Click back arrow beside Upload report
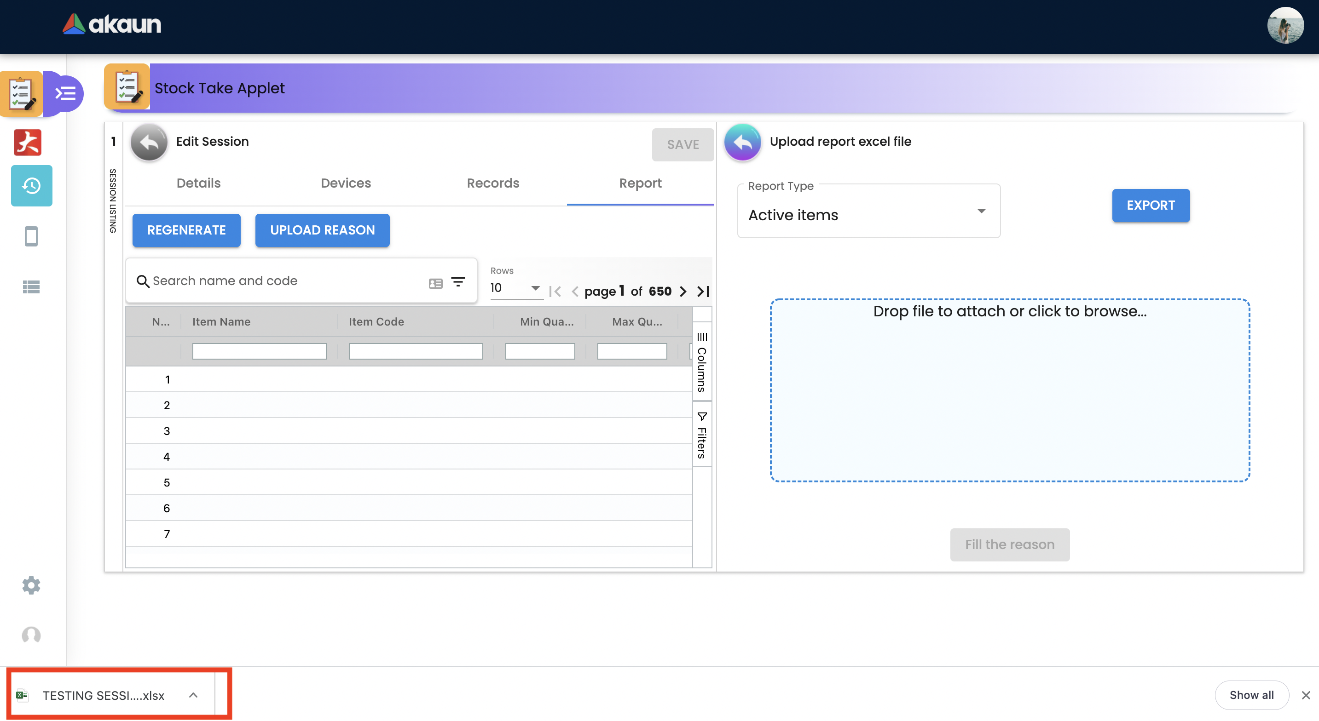The height and width of the screenshot is (721, 1319). pos(742,142)
